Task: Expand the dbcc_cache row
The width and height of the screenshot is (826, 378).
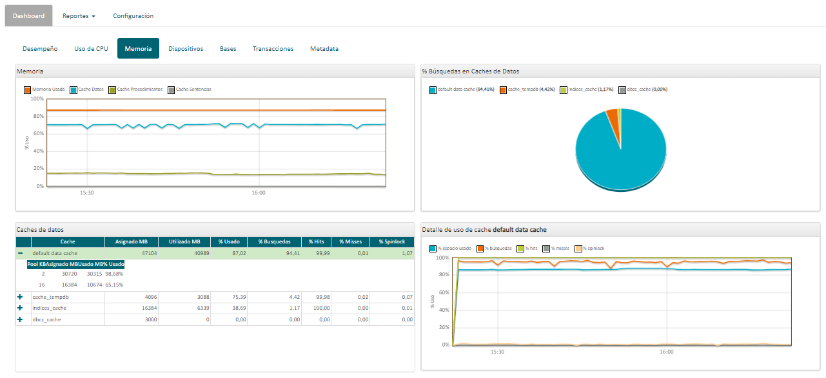Action: [x=20, y=319]
